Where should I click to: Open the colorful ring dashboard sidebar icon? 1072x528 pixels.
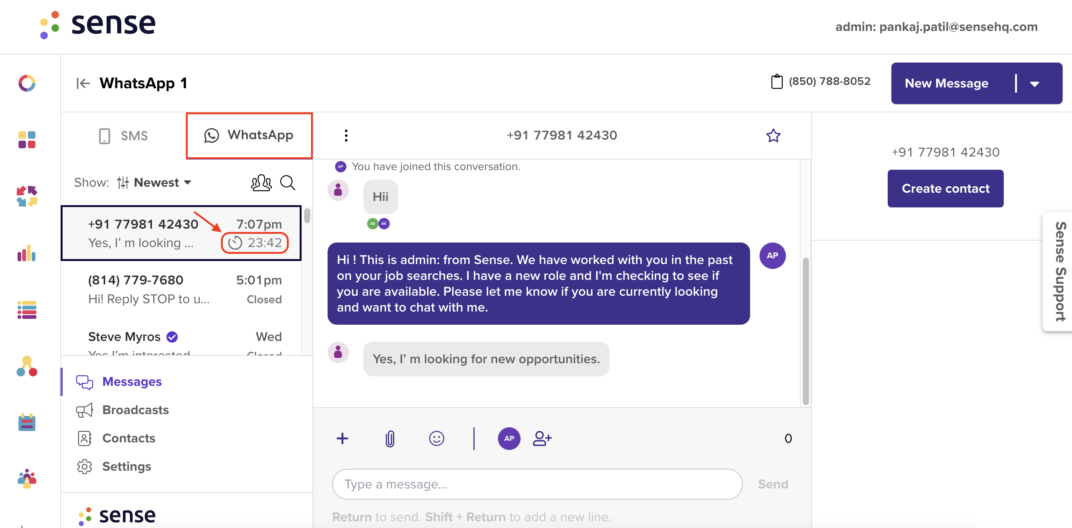(x=27, y=83)
